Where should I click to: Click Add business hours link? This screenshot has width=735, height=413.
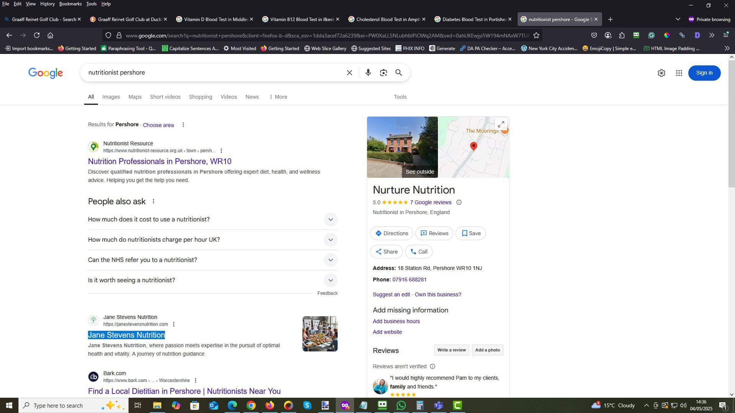(x=396, y=321)
